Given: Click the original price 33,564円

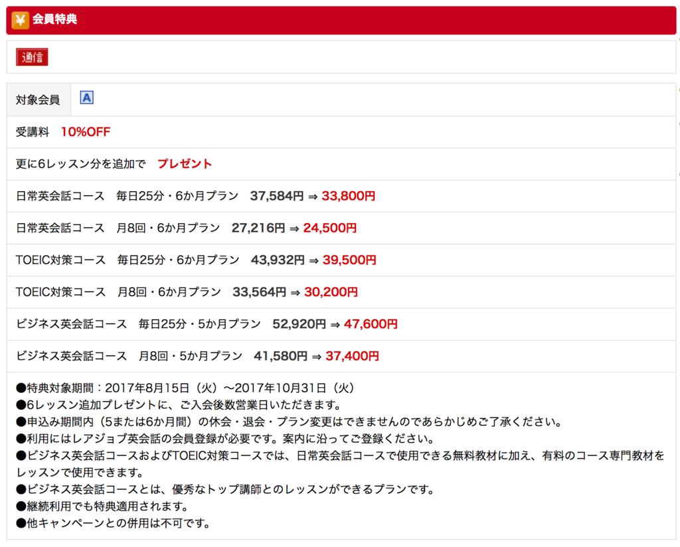Looking at the screenshot, I should click(x=260, y=292).
